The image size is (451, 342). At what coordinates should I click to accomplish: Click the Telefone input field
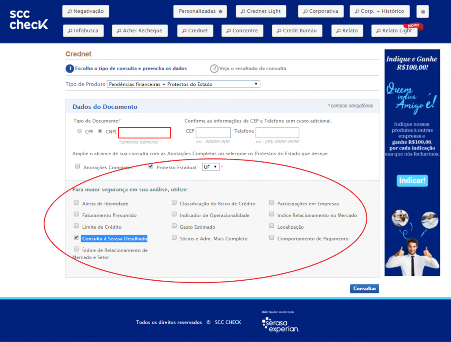(277, 133)
